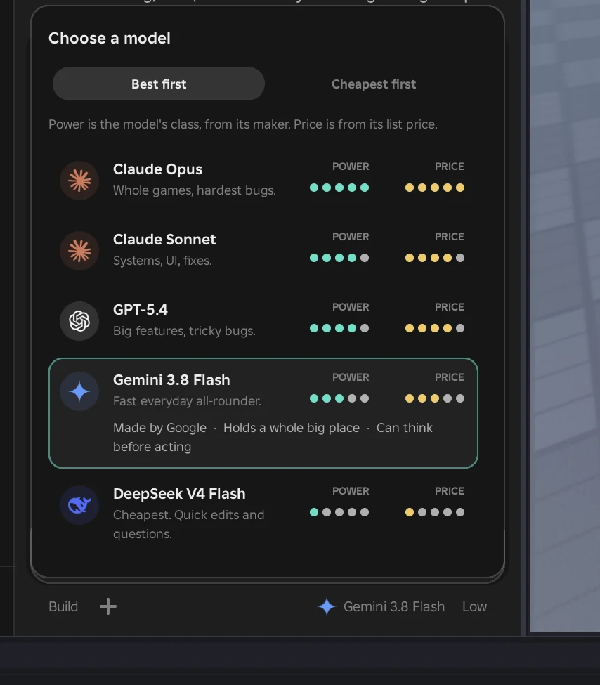This screenshot has width=600, height=685.
Task: Click GPT-5.4 price rating dots
Action: point(435,329)
